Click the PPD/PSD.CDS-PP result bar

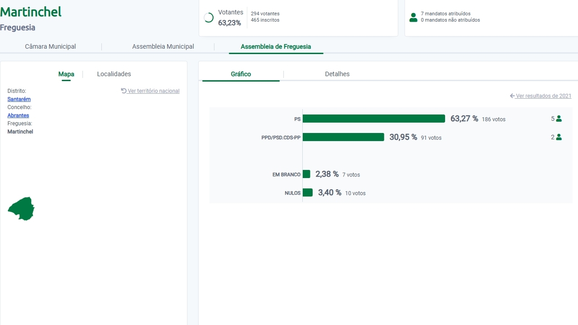(x=343, y=137)
